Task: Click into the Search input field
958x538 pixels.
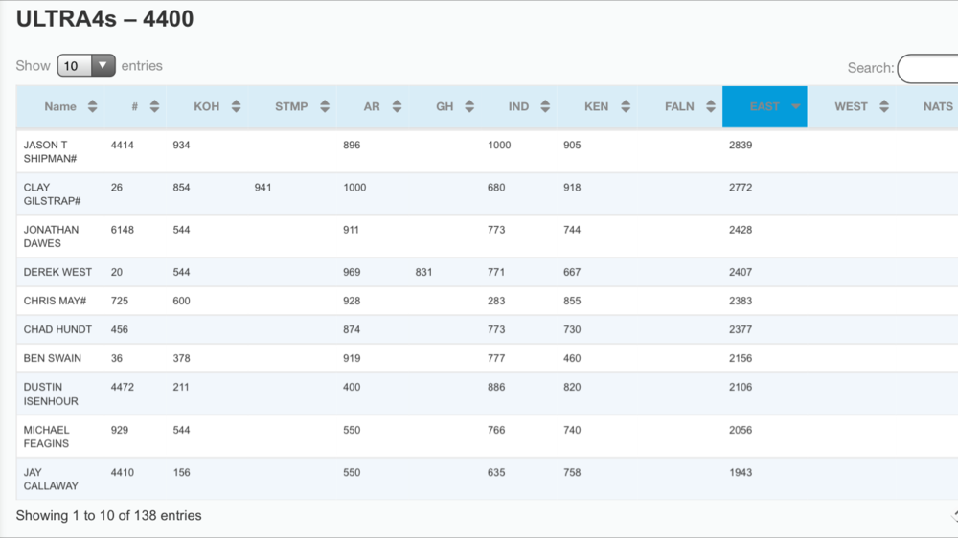Action: point(927,69)
